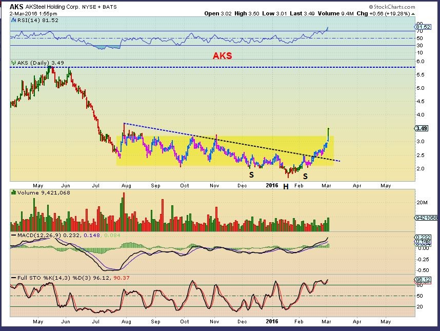440x331 pixels.
Task: Click the NYSE + BATS exchange label
Action: pyautogui.click(x=99, y=7)
